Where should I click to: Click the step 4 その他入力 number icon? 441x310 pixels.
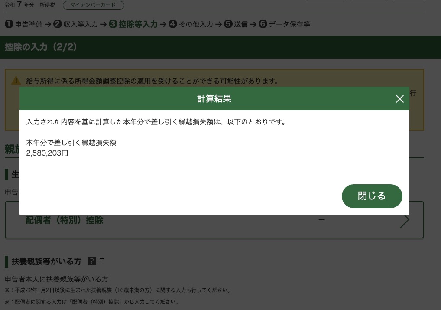[x=173, y=24]
